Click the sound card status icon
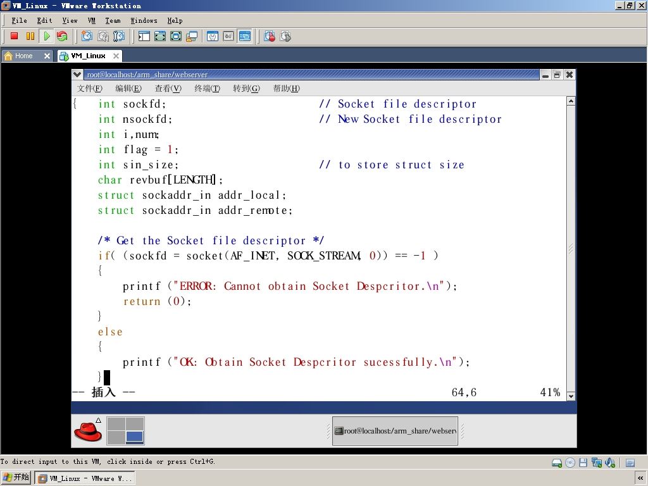Screen dimensions: 648x486 [x=610, y=463]
